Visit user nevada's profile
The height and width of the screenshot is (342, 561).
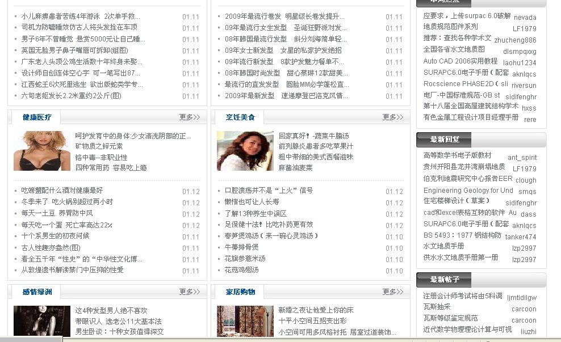pos(525,18)
